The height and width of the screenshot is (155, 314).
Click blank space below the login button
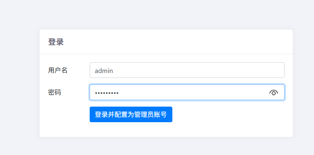pos(131,129)
